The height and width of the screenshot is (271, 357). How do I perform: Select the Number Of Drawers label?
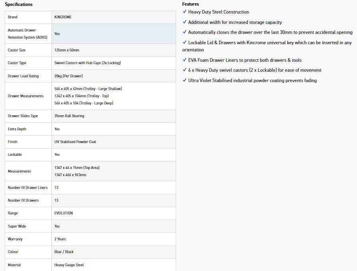coord(23,200)
